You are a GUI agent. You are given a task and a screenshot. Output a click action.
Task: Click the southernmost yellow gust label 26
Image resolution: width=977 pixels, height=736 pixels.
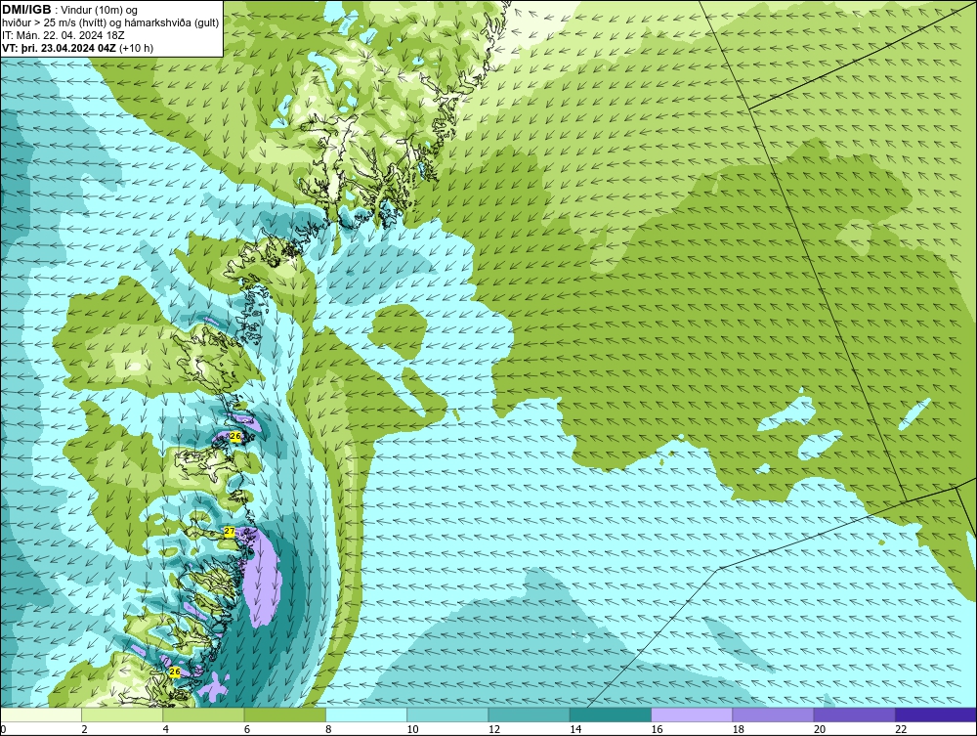[175, 671]
